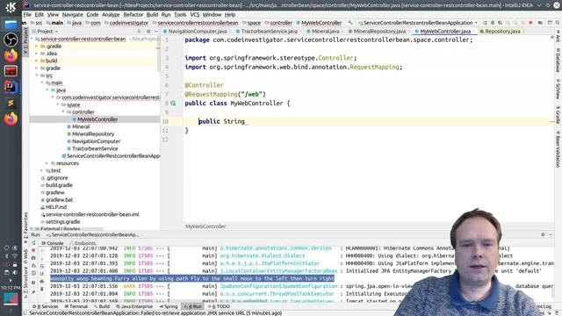
Task: Open the Gradle side tool window
Action: coord(558,115)
